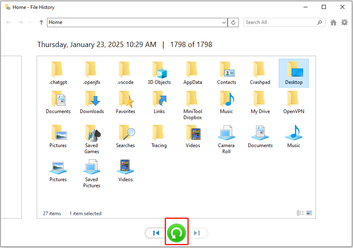Select the Camera Roll library
This screenshot has height=248, width=353.
pyautogui.click(x=226, y=139)
